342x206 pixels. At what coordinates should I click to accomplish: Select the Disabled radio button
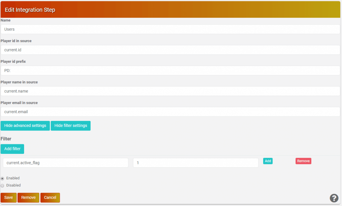[x=2, y=186]
